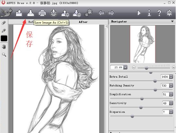This screenshot has width=176, height=133.
Task: Open the 25.6% zoom dropdown
Action: tap(125, 67)
